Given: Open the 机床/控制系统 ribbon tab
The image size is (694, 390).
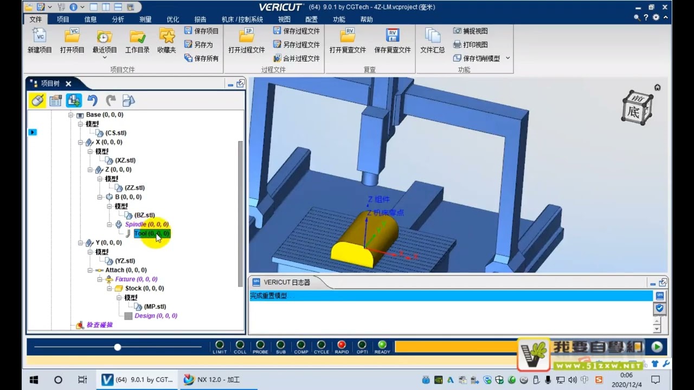Looking at the screenshot, I should tap(242, 19).
